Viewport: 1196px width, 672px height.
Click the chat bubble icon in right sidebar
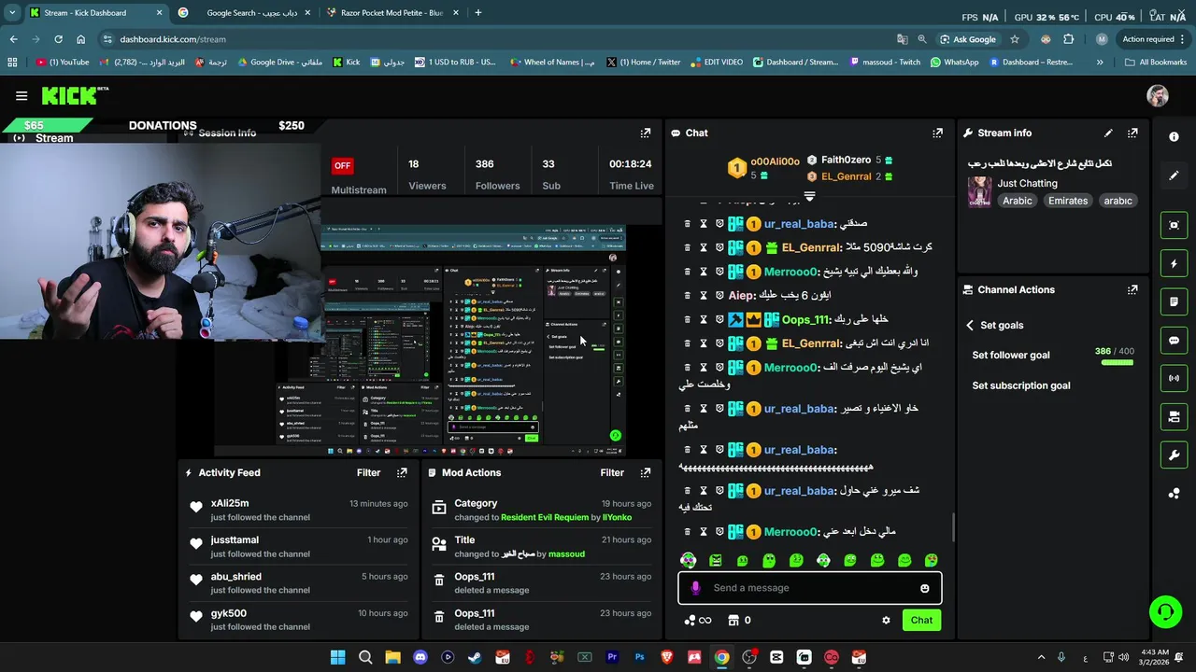tap(1174, 341)
